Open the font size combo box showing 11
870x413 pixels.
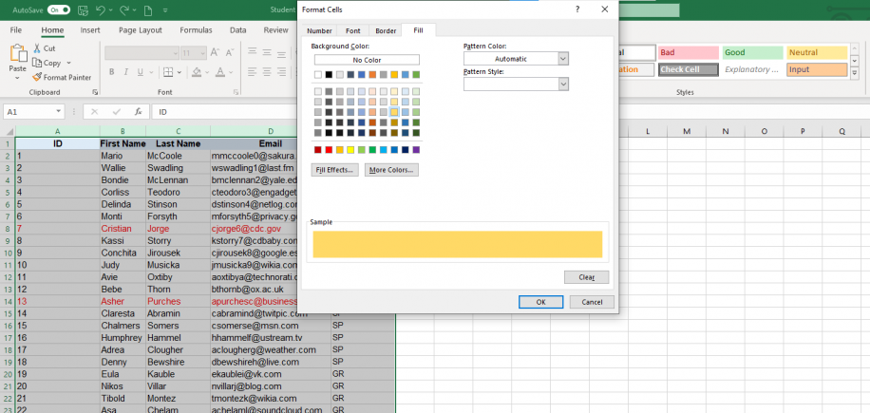pos(194,53)
